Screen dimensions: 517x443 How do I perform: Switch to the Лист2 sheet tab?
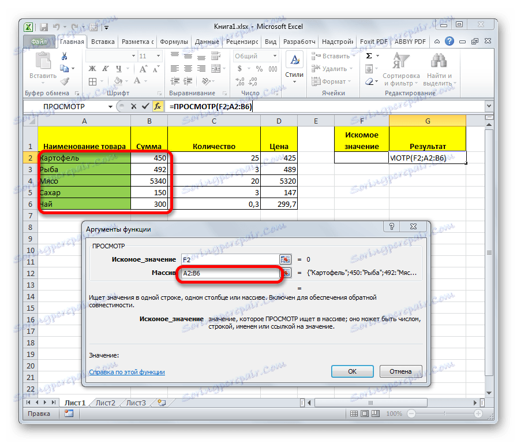[x=106, y=403]
